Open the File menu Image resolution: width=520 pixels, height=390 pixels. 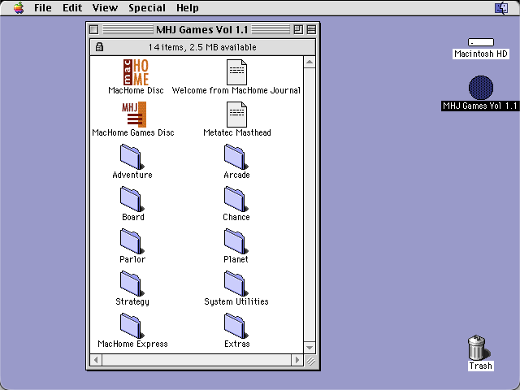43,7
